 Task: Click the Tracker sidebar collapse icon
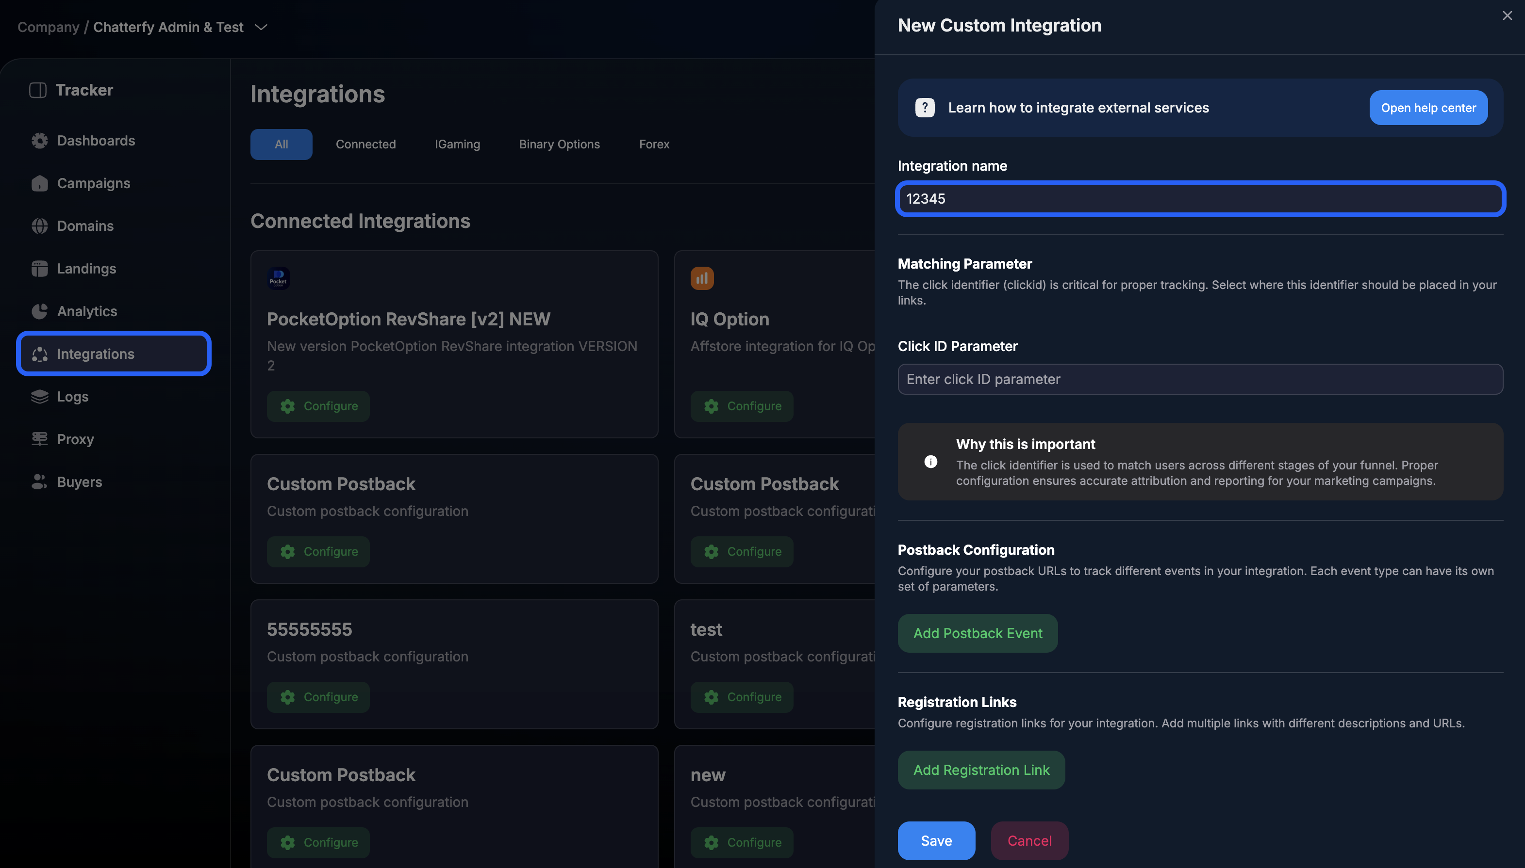37,90
